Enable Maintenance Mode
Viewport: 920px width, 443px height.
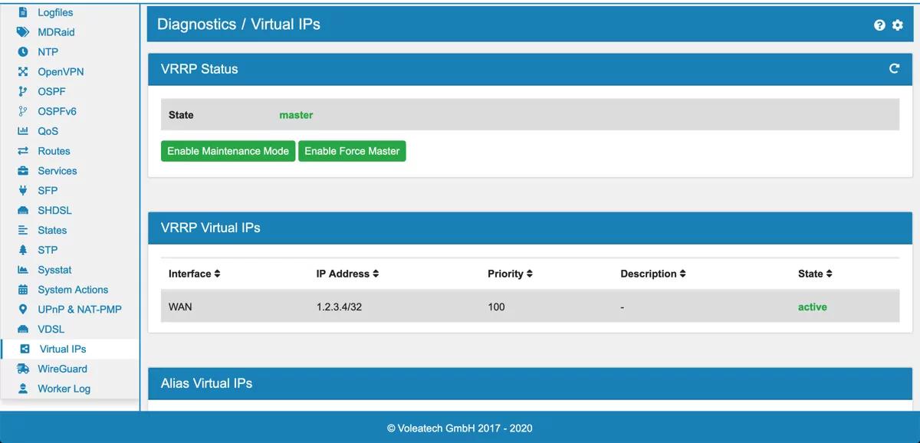pos(228,151)
